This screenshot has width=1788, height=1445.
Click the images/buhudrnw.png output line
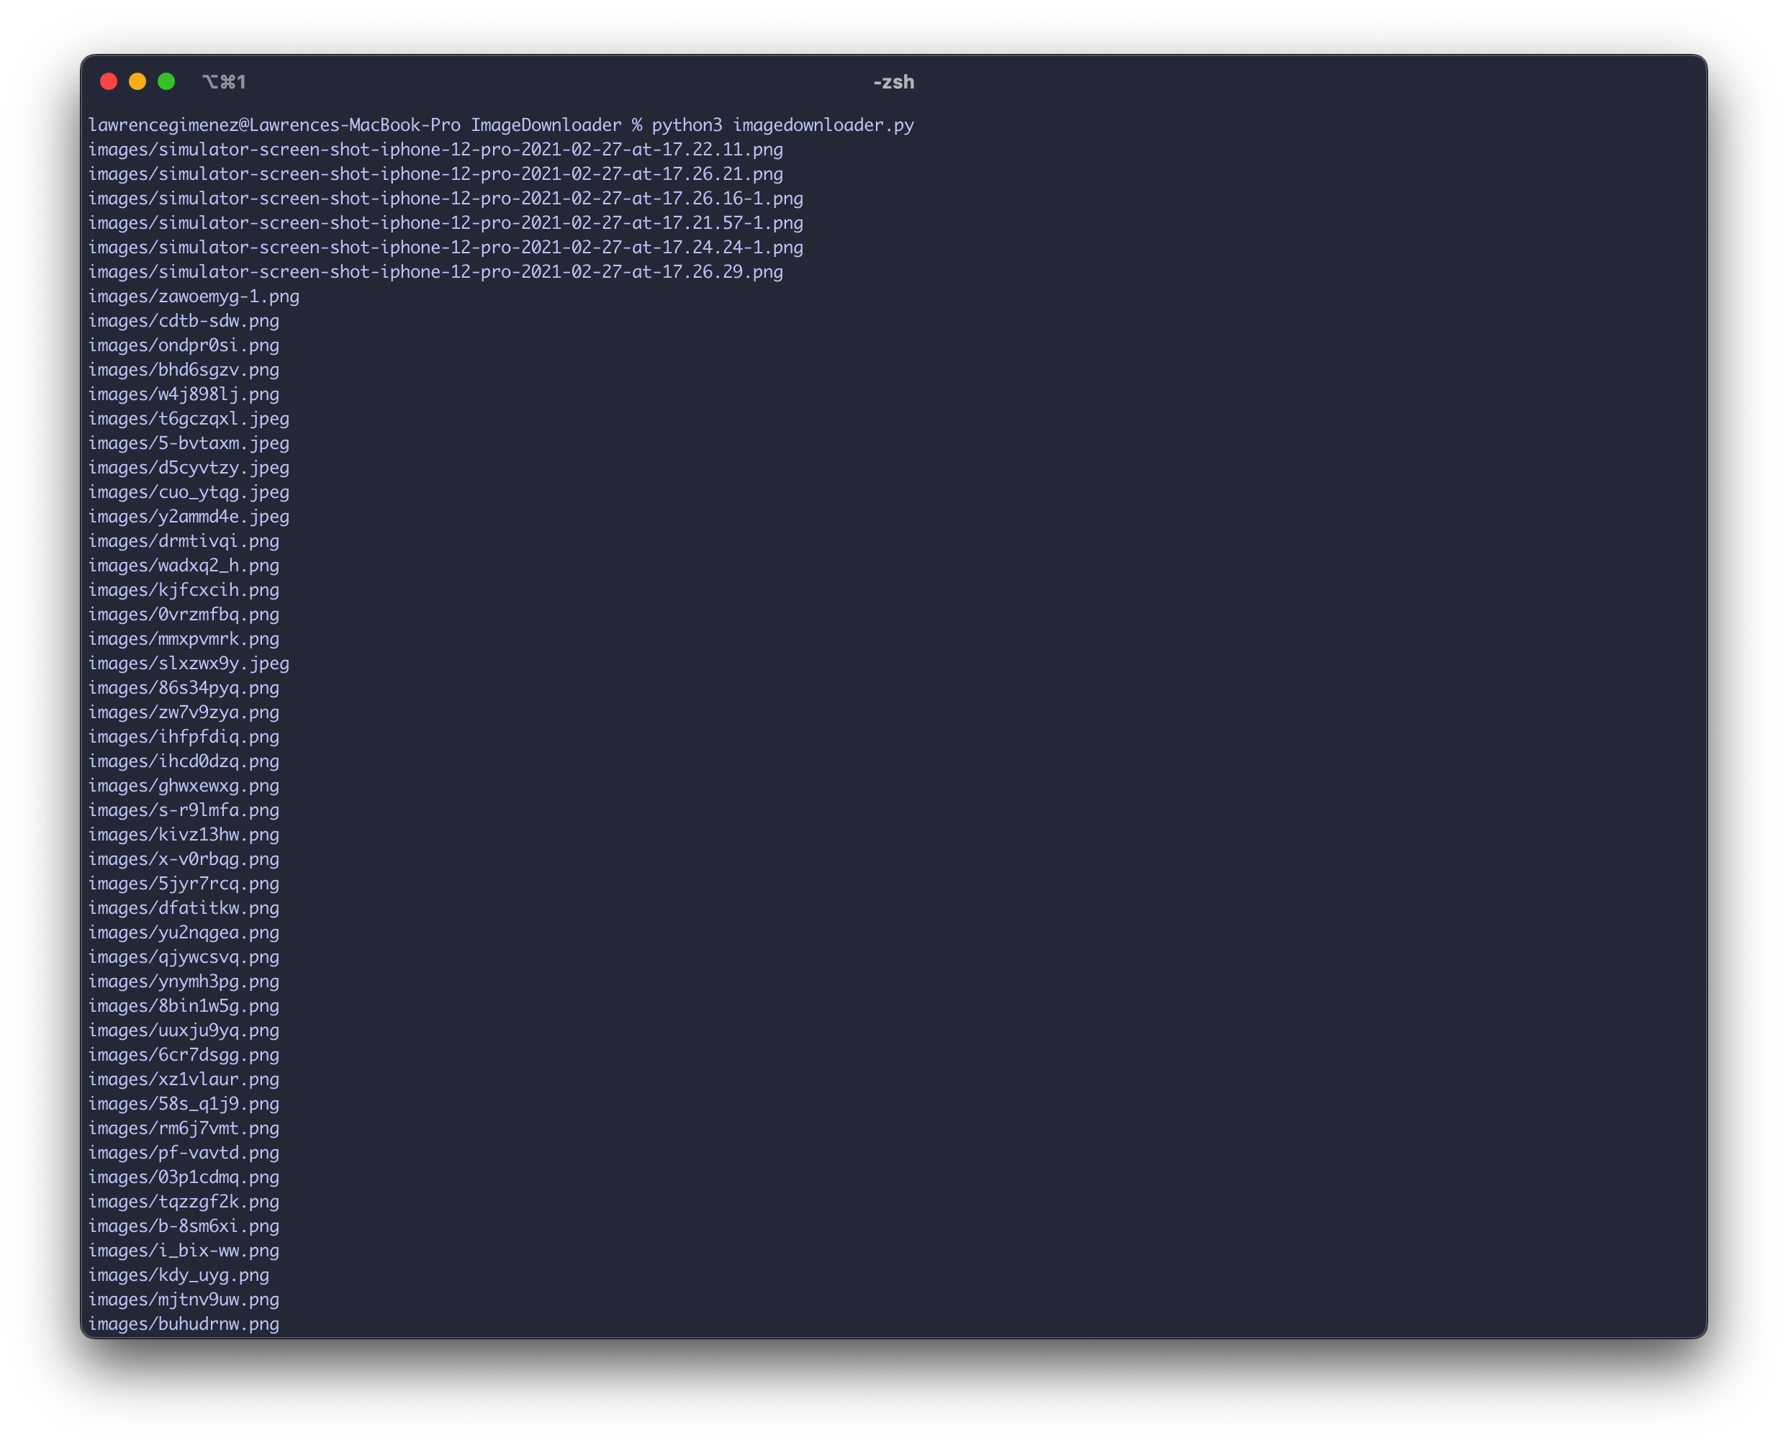[x=184, y=1323]
